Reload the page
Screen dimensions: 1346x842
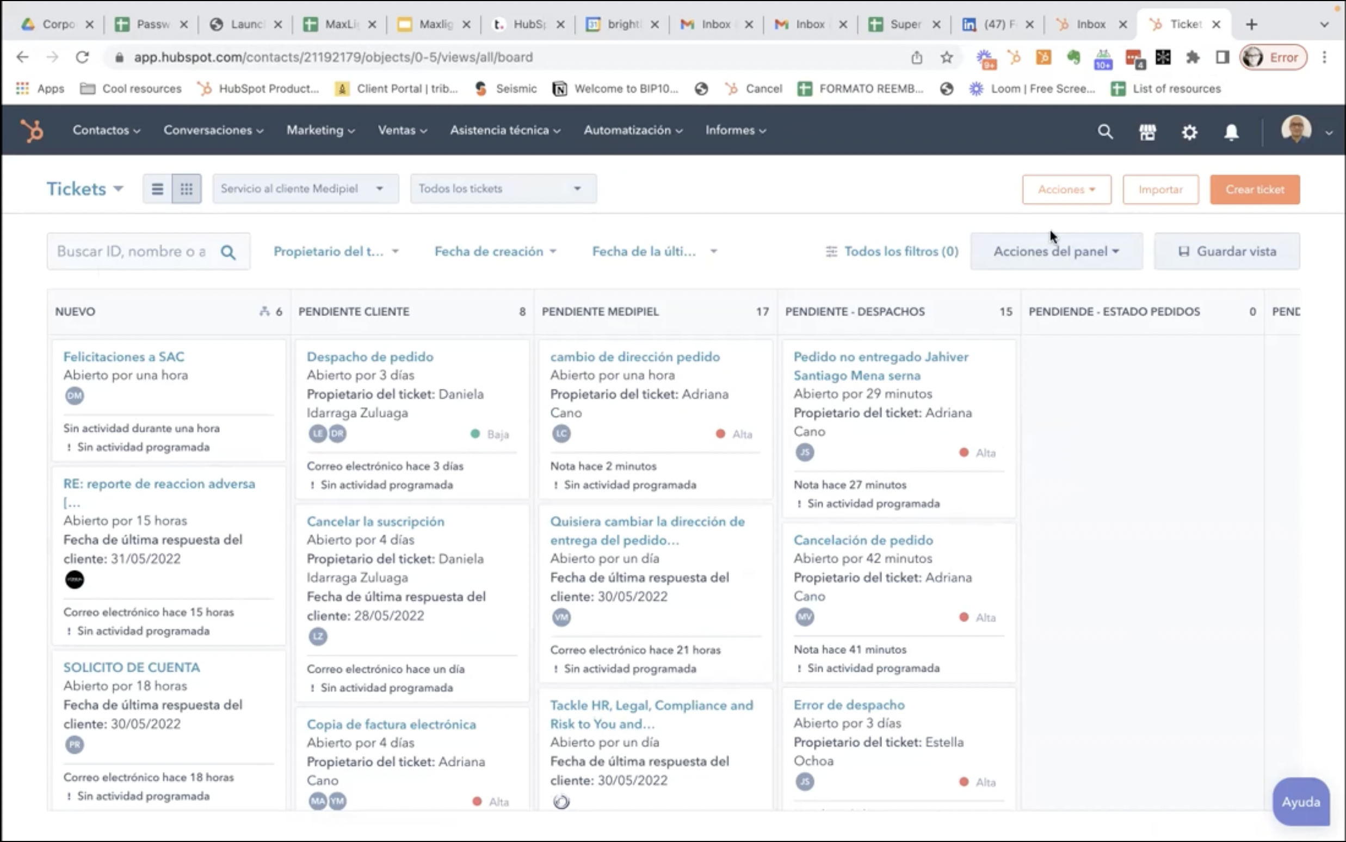point(82,57)
